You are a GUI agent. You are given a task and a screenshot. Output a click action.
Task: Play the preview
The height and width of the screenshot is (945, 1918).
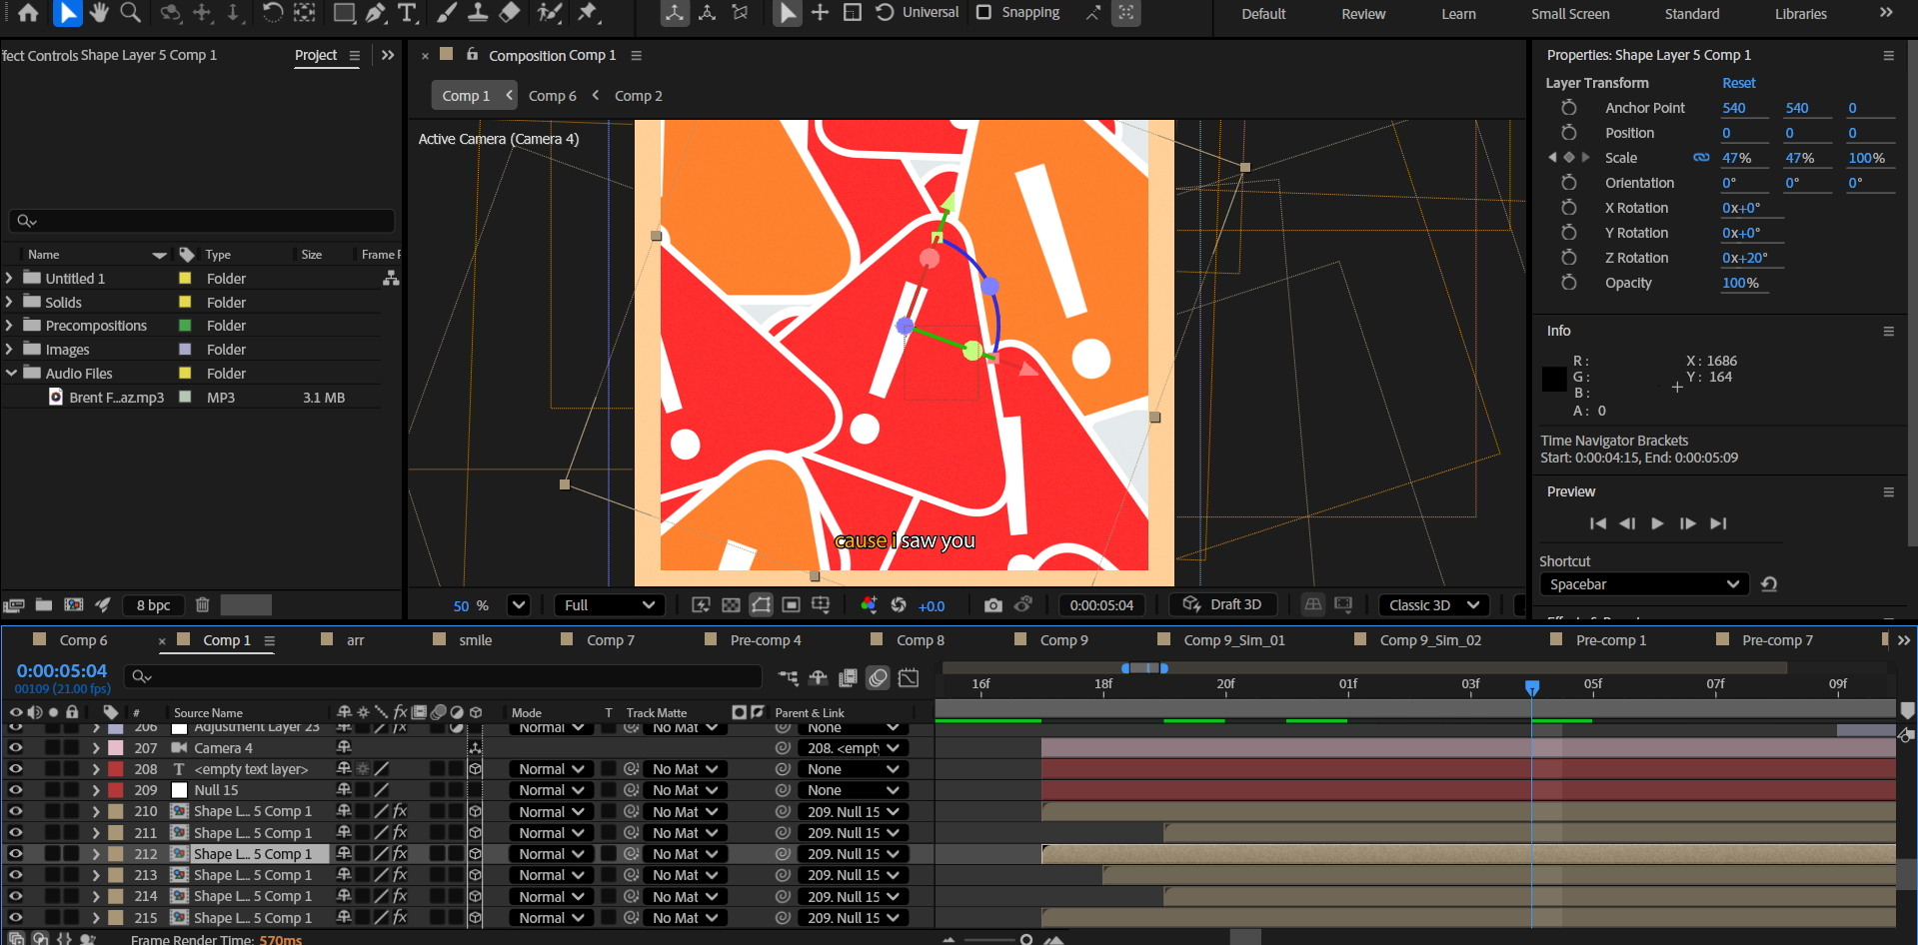(x=1657, y=523)
